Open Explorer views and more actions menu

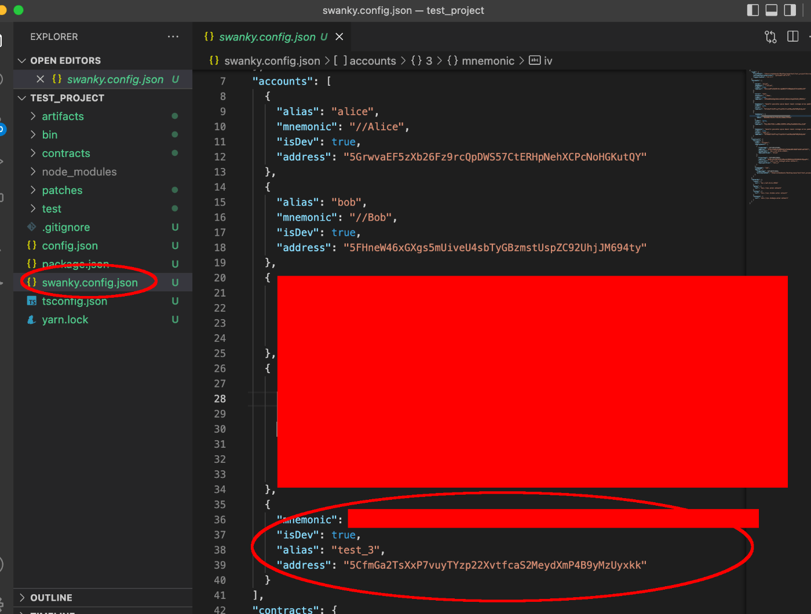173,36
